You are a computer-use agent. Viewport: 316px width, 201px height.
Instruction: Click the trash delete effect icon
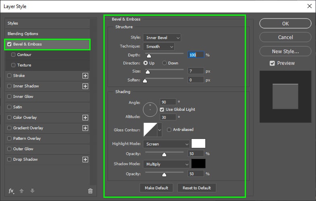90,191
